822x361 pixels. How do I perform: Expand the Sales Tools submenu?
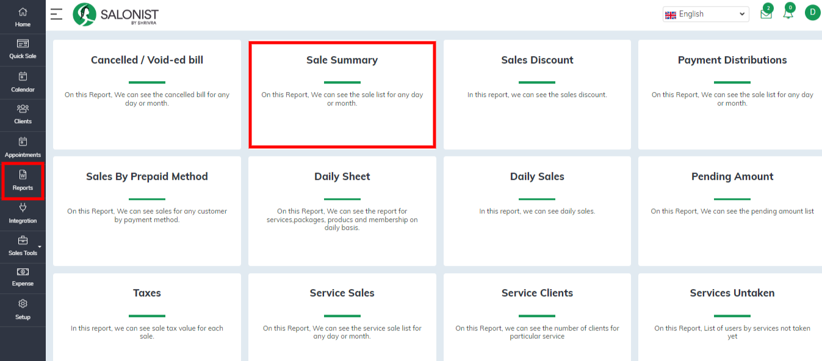click(x=23, y=246)
